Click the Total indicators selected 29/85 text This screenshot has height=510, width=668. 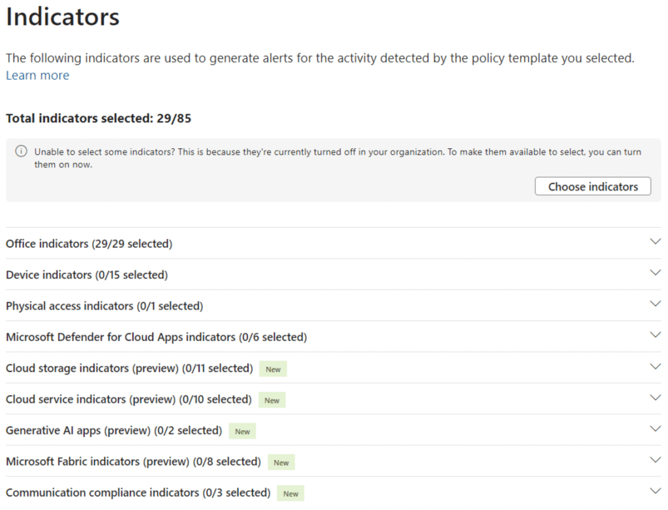click(99, 119)
